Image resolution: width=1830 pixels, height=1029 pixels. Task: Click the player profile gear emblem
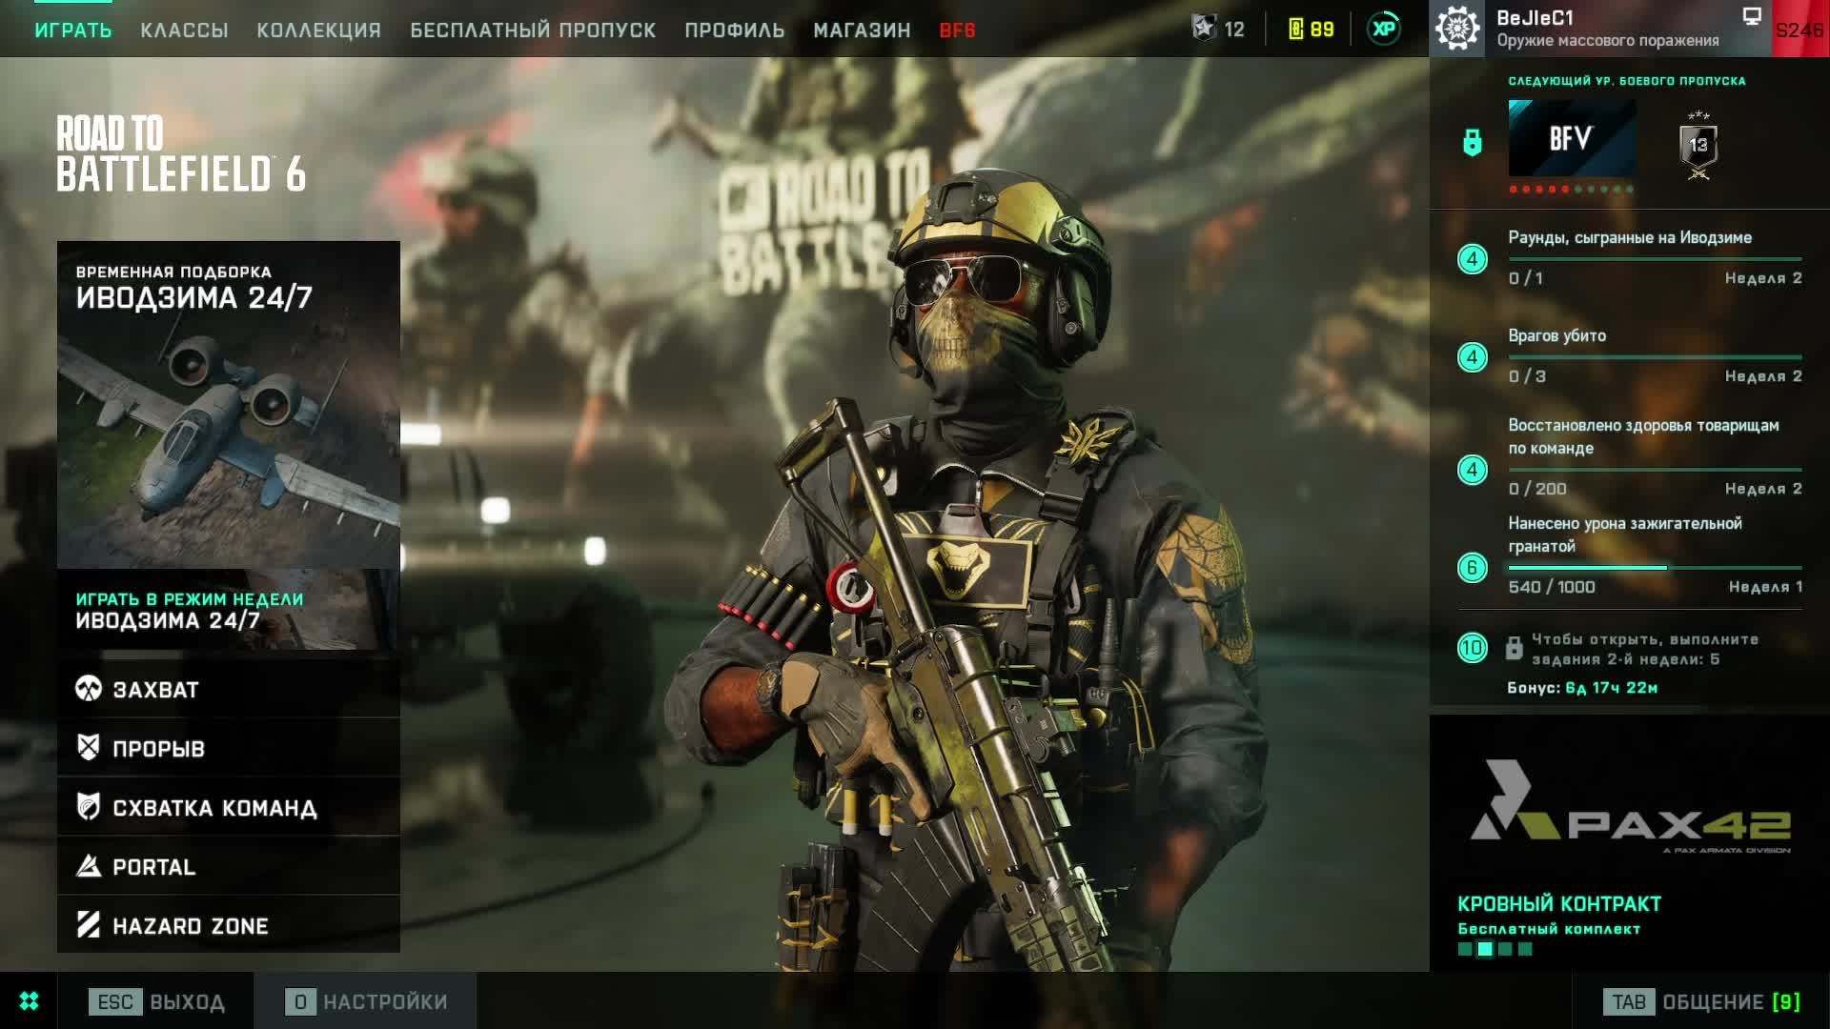[1457, 29]
